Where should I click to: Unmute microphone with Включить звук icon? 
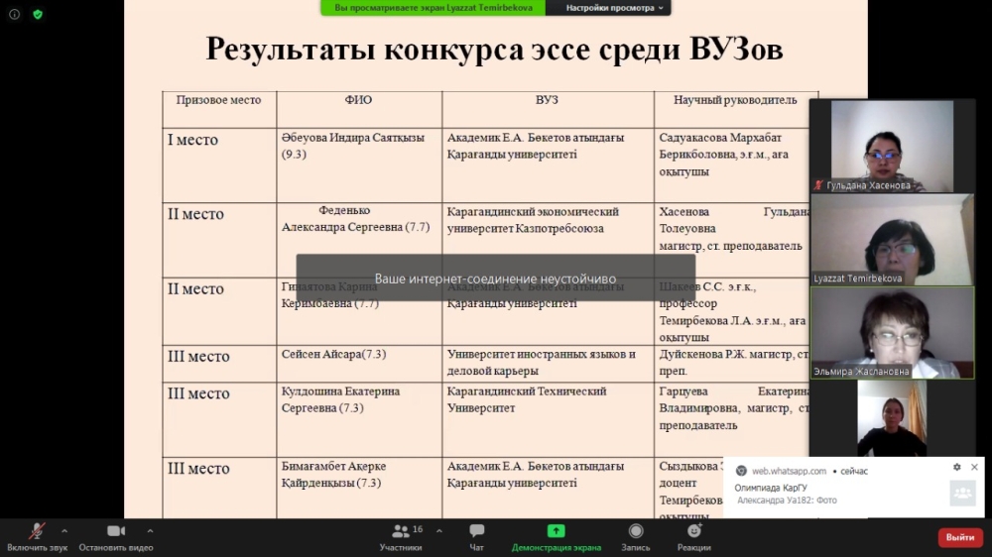pyautogui.click(x=37, y=532)
